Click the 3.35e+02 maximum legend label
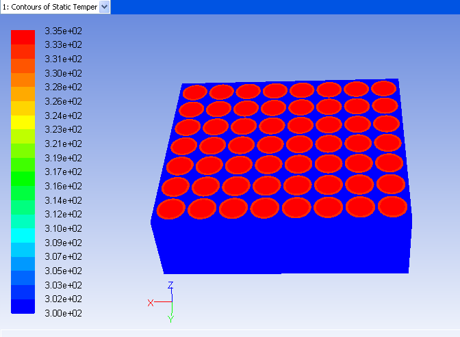460x337 pixels. (63, 31)
